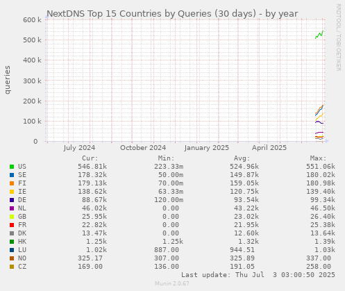Click the FR red legend swatch
This screenshot has height=291, width=345.
[x=12, y=225]
